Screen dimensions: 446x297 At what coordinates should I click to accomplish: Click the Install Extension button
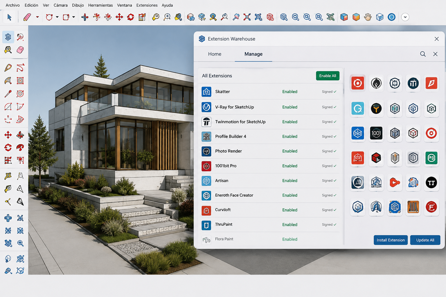click(391, 240)
